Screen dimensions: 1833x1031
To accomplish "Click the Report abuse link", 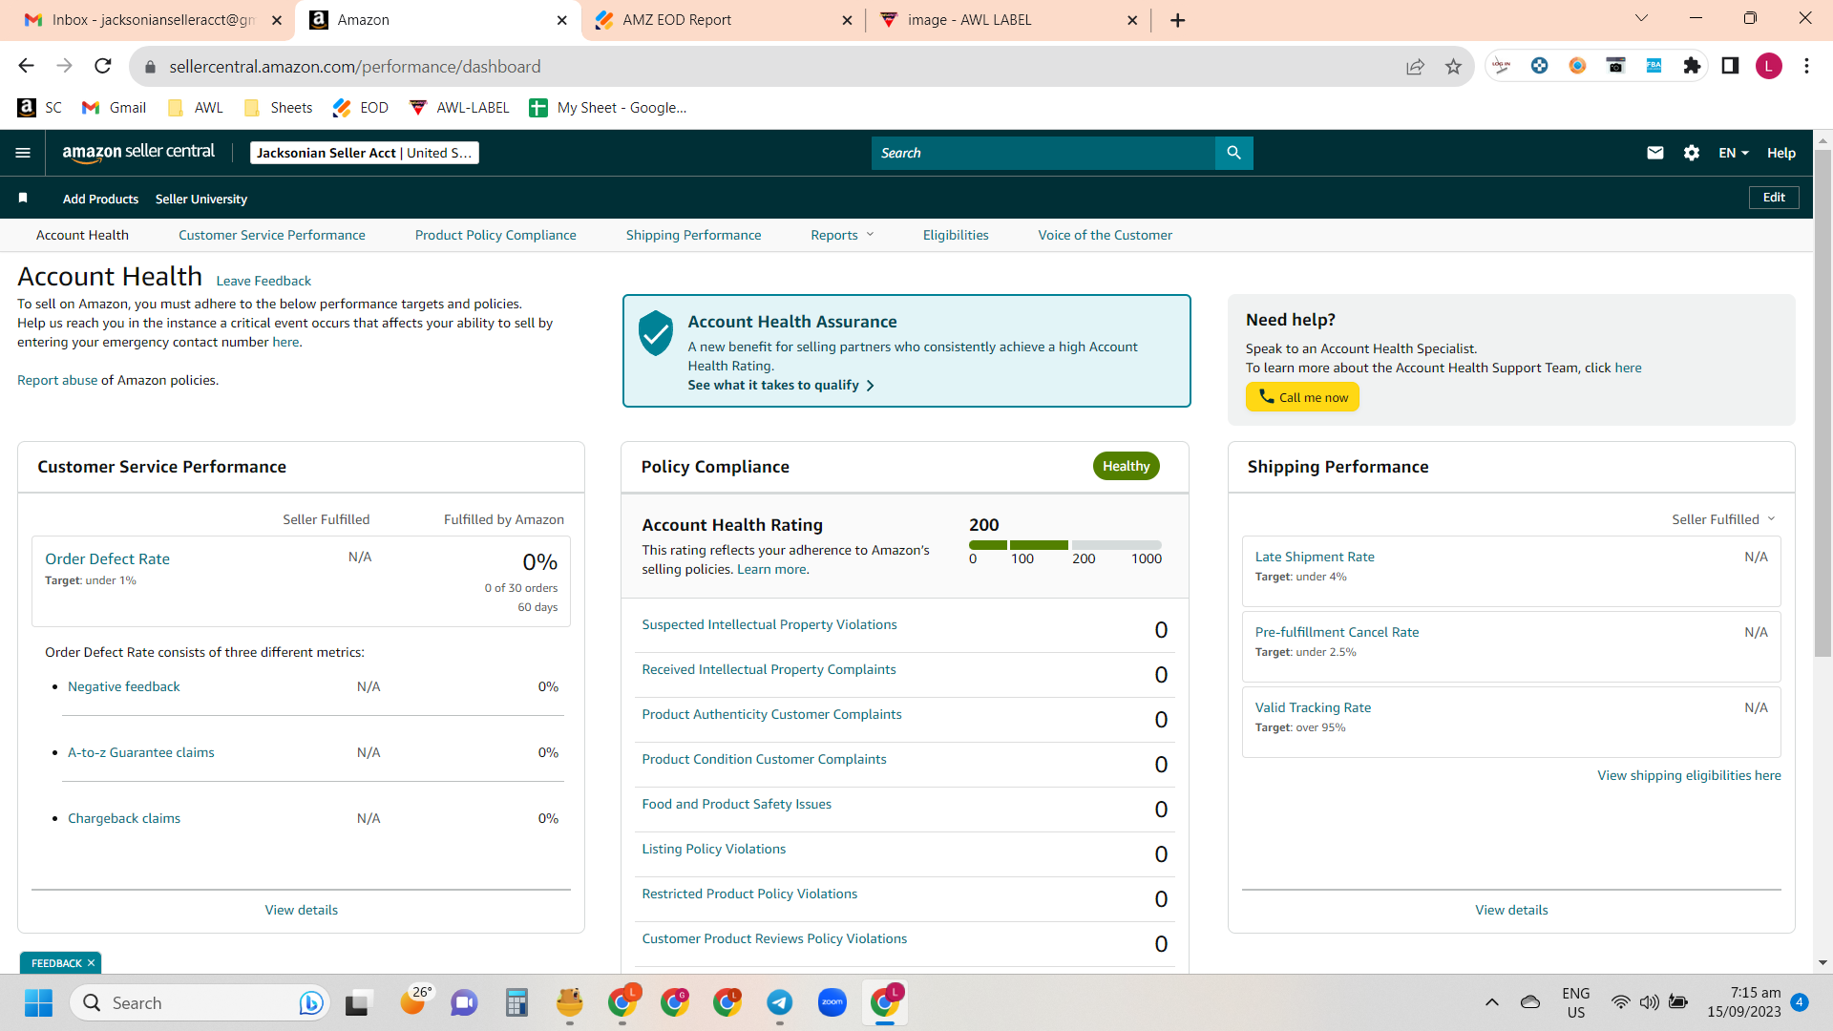I will pos(57,380).
